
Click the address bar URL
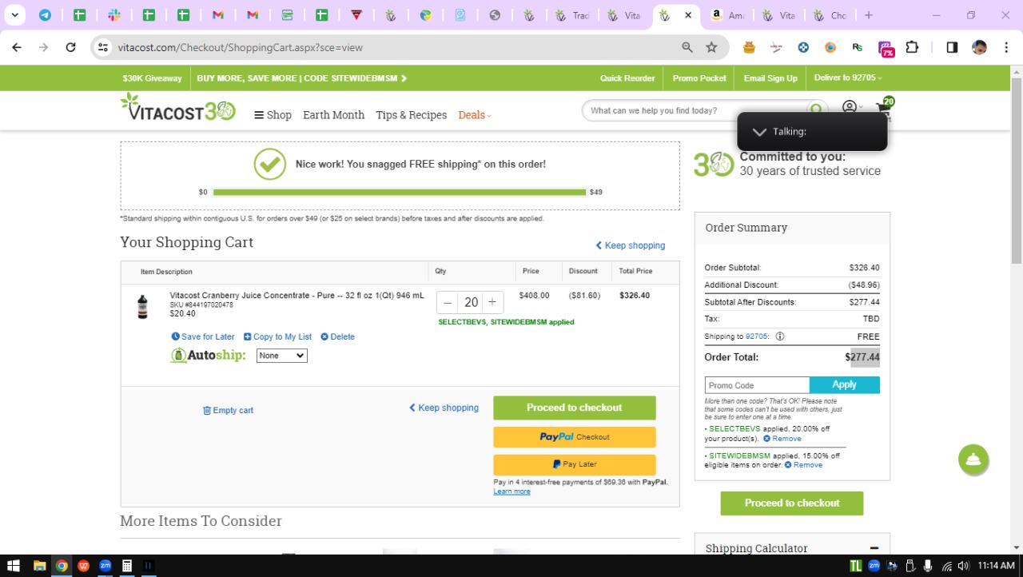tap(241, 47)
